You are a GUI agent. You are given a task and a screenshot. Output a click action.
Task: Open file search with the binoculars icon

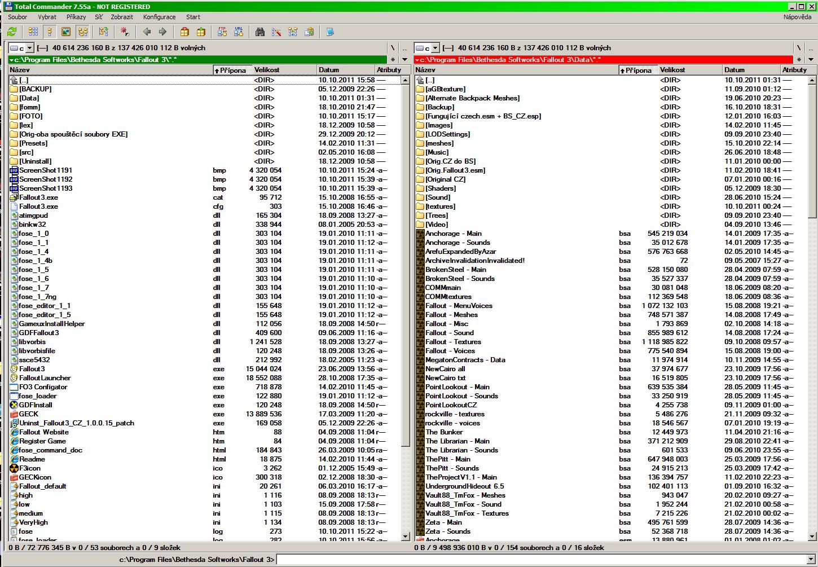pyautogui.click(x=260, y=32)
